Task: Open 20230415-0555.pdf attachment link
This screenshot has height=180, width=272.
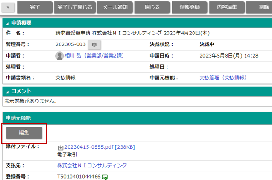Action: 99,147
